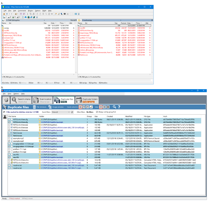This screenshot has width=208, height=201.
Task: Check the unmarked prefbar-7.1.1.xpi row checkbox
Action: click(x=9, y=149)
